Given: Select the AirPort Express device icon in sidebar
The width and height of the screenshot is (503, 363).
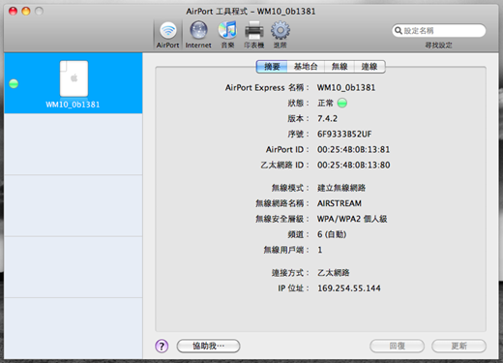Looking at the screenshot, I should (74, 78).
